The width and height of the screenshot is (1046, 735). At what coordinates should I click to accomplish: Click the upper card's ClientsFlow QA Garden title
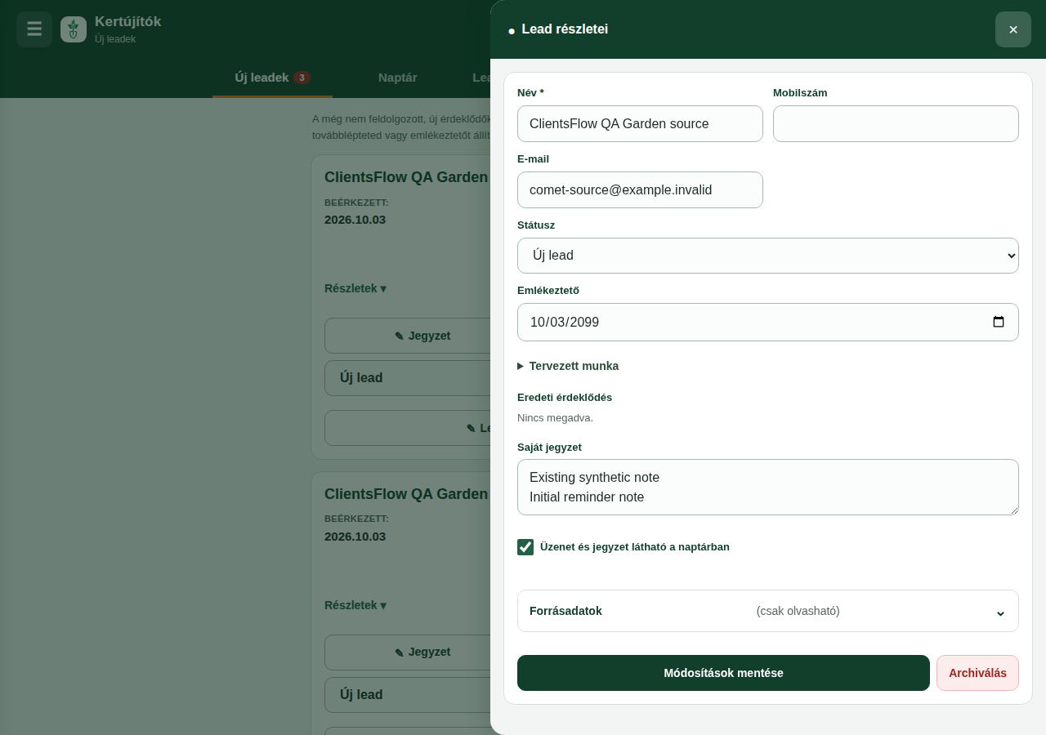[406, 177]
